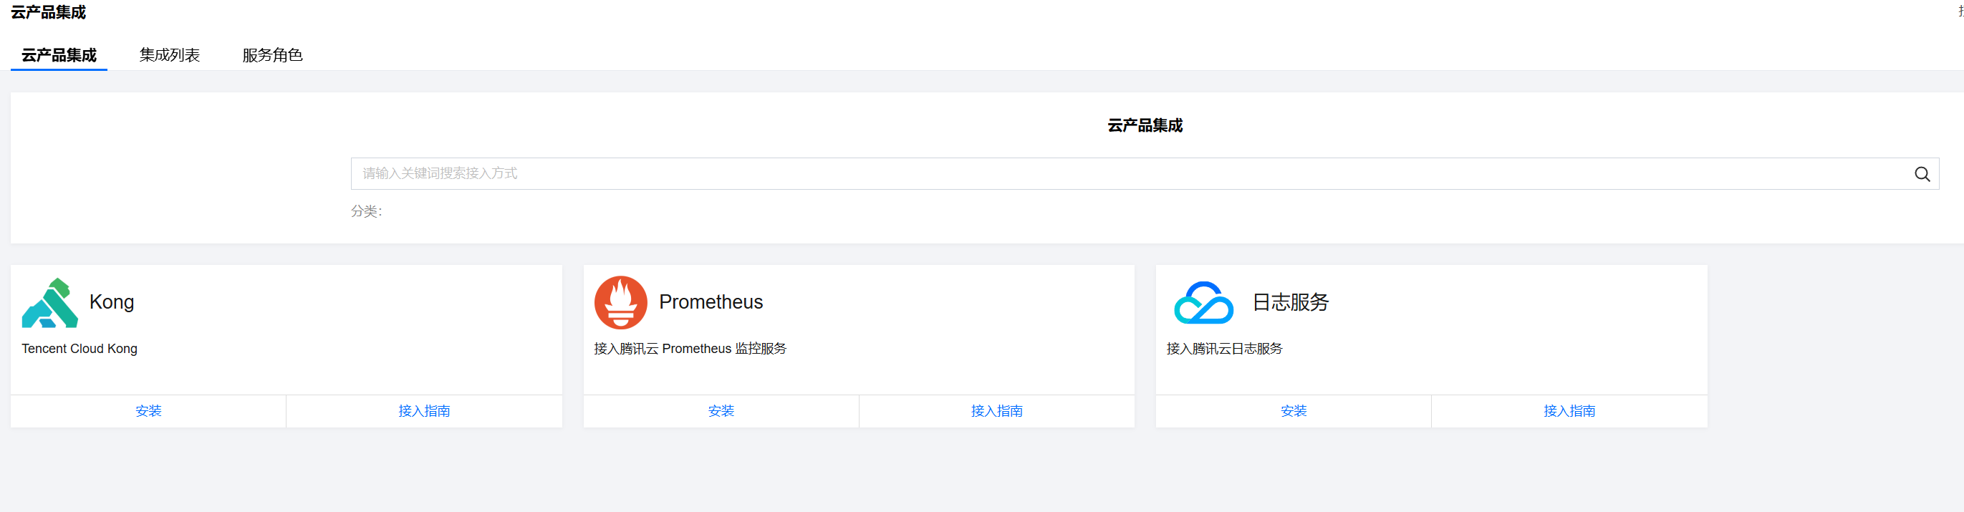Click the centered 云产品集成 heading
Image resolution: width=1964 pixels, height=512 pixels.
coord(1145,125)
